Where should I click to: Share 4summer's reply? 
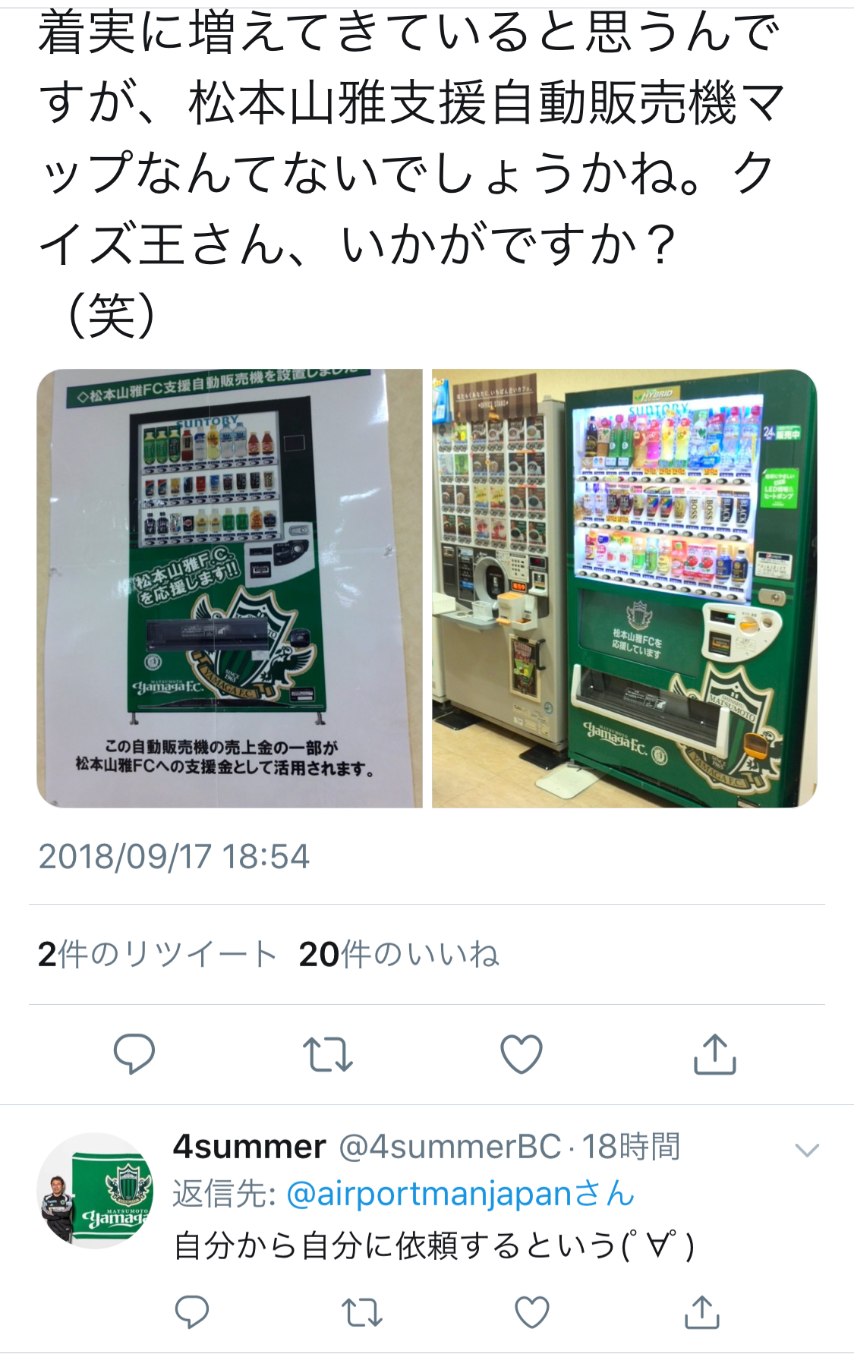tap(701, 1311)
